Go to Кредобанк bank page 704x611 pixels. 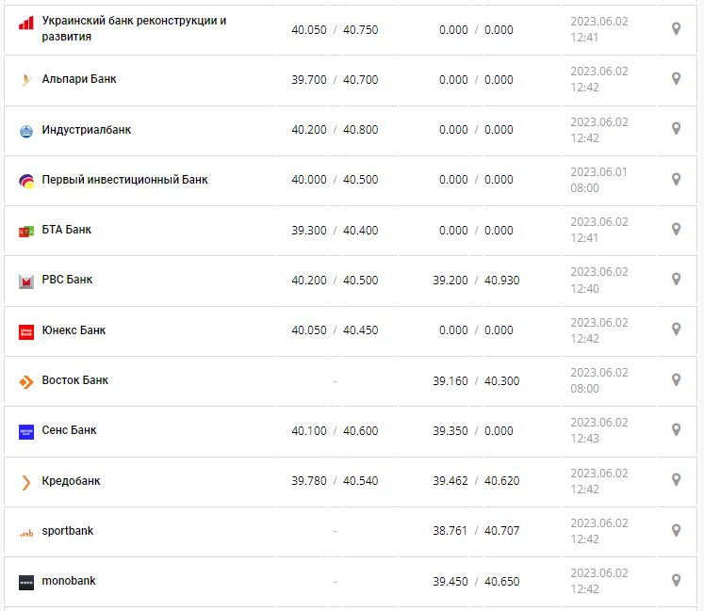coord(71,481)
